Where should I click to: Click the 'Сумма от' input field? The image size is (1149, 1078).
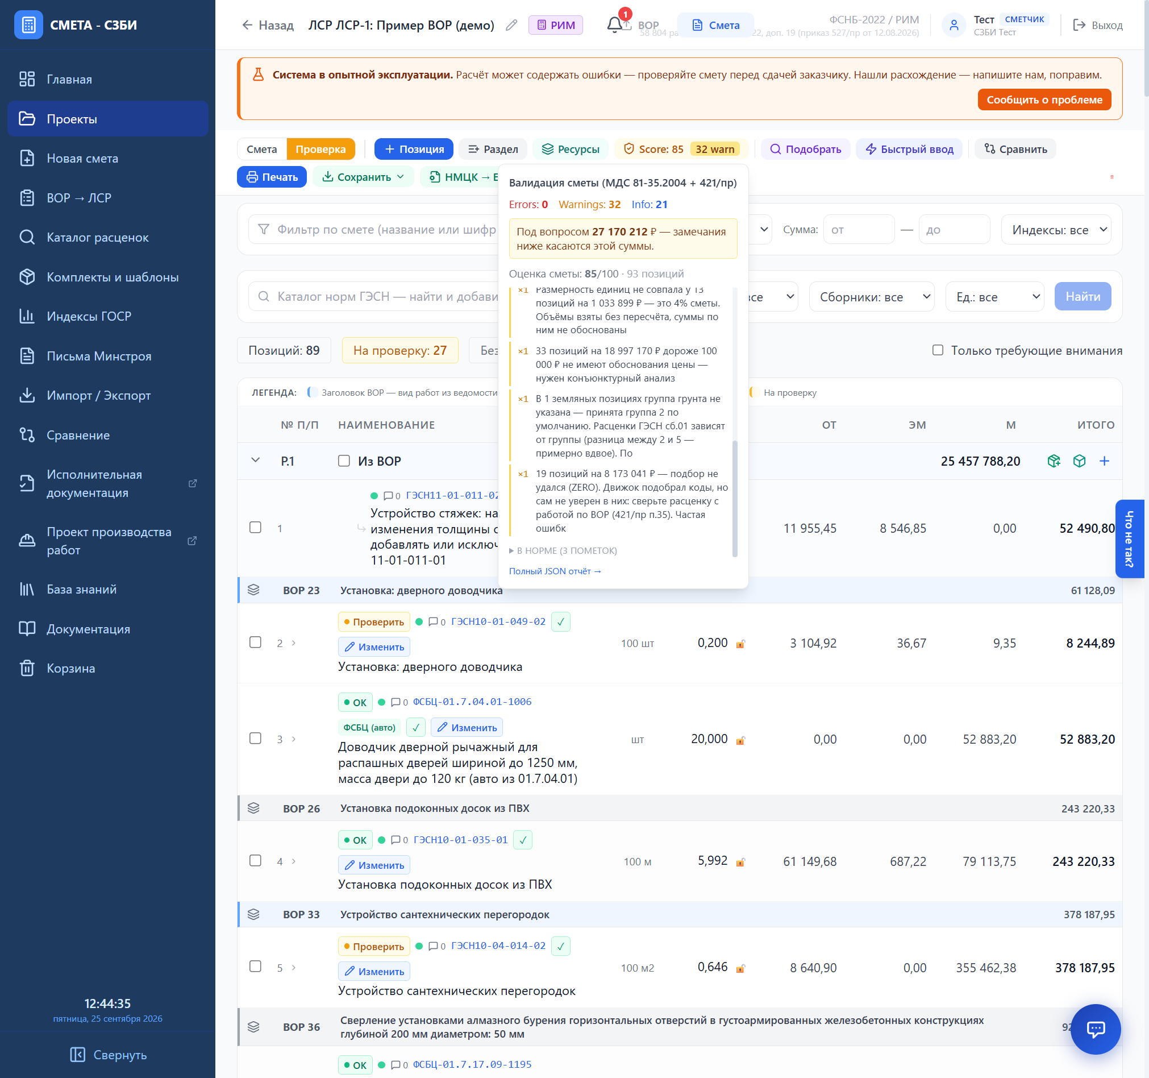858,230
